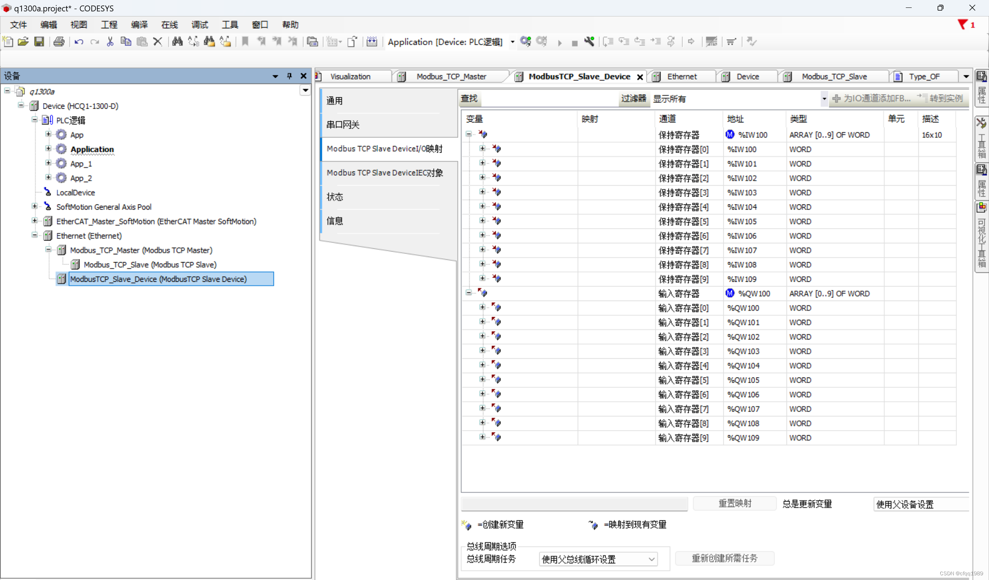
Task: Click the Step Over icon
Action: click(608, 41)
